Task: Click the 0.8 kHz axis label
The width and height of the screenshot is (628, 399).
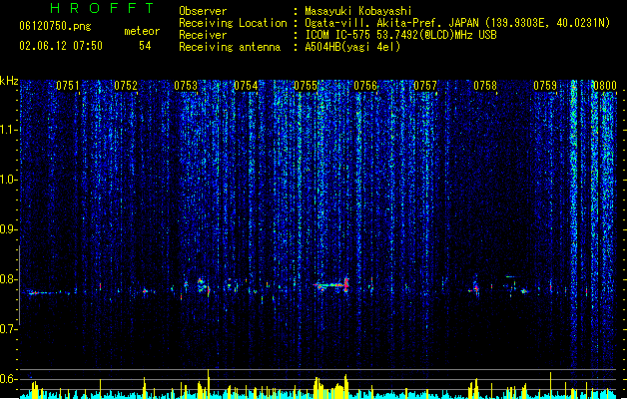Action: click(8, 279)
